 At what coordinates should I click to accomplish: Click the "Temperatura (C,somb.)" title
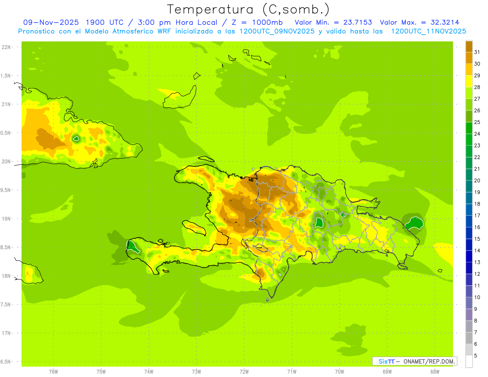pos(248,9)
